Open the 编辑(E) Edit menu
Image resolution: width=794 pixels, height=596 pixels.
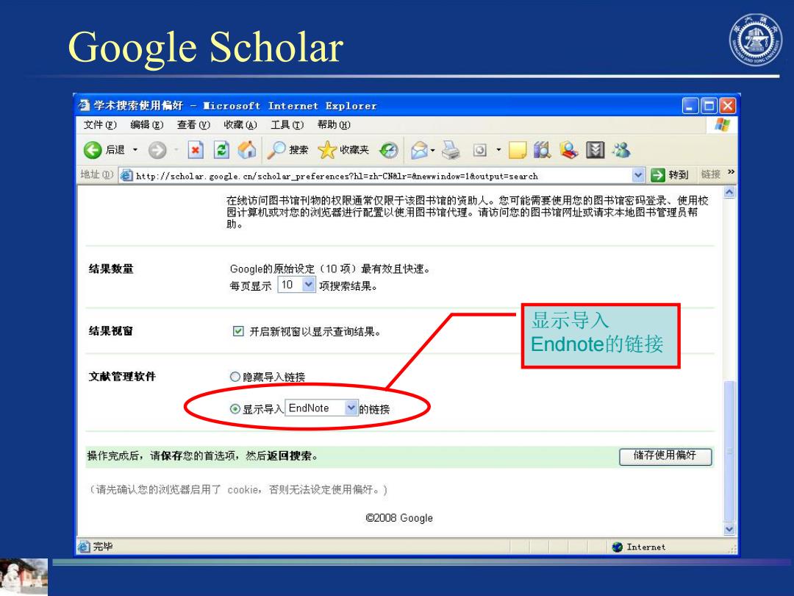147,124
